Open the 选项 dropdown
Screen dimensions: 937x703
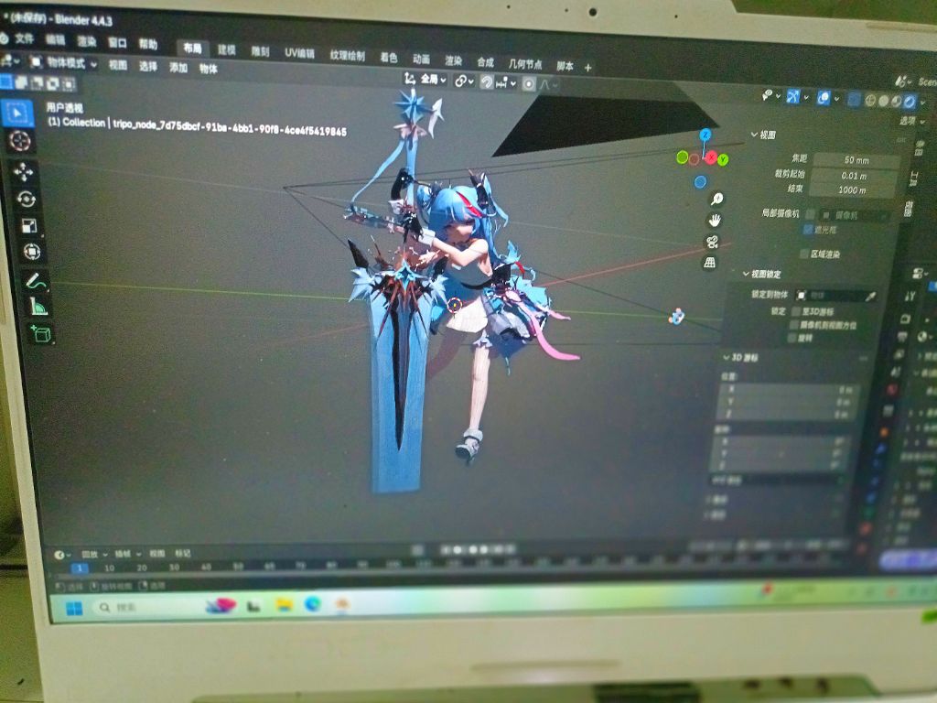[912, 122]
